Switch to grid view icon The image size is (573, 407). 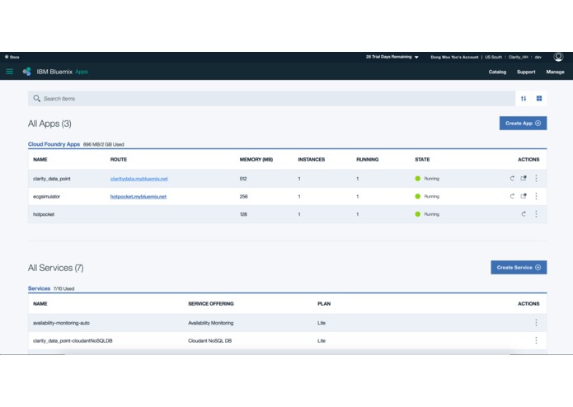[x=539, y=98]
